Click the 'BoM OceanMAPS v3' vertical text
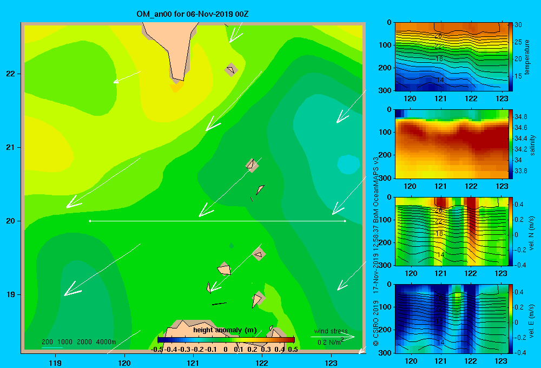The image size is (541, 368). [376, 189]
